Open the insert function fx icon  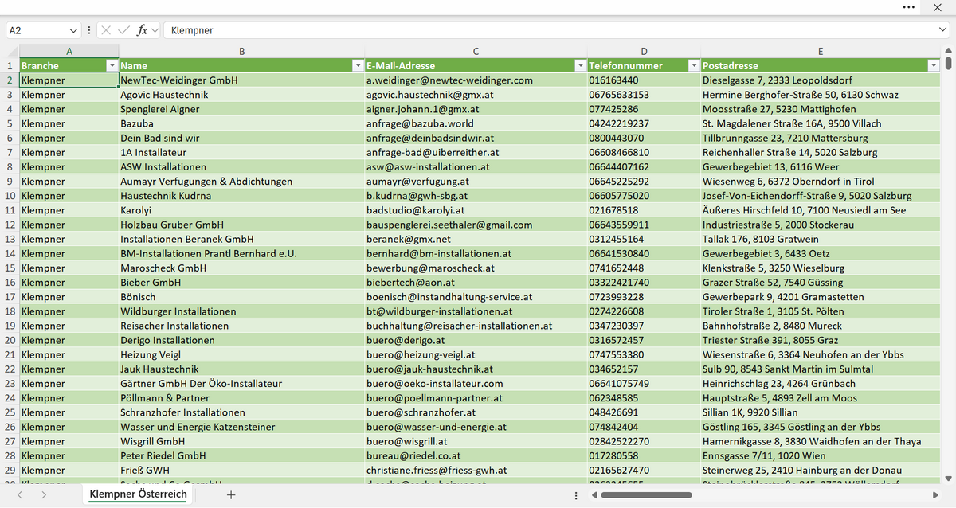point(143,30)
